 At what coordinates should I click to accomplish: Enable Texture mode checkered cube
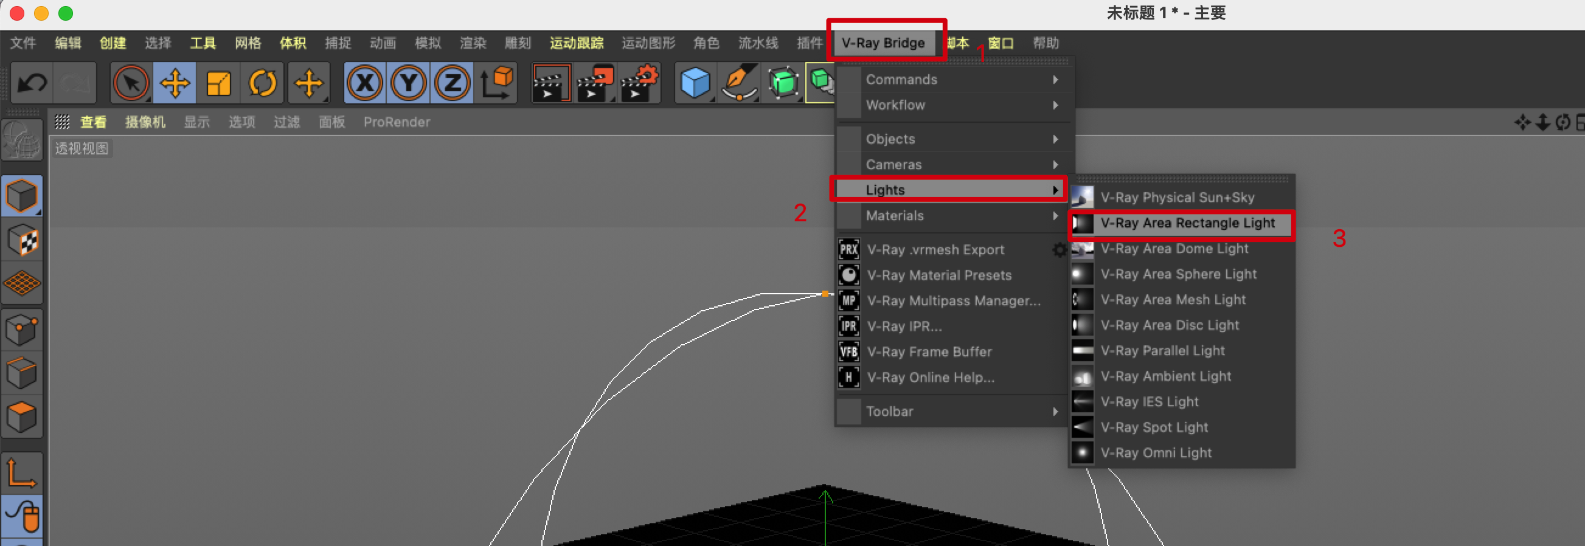click(22, 239)
